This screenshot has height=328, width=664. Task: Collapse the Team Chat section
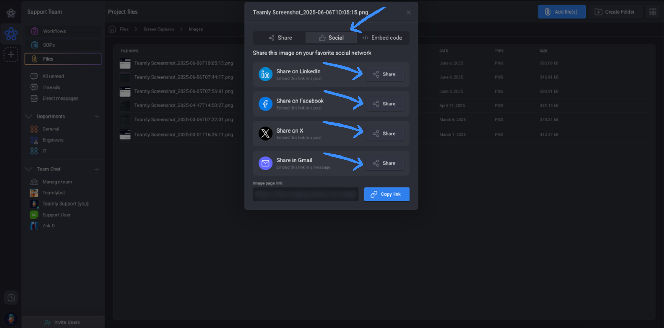(x=29, y=169)
